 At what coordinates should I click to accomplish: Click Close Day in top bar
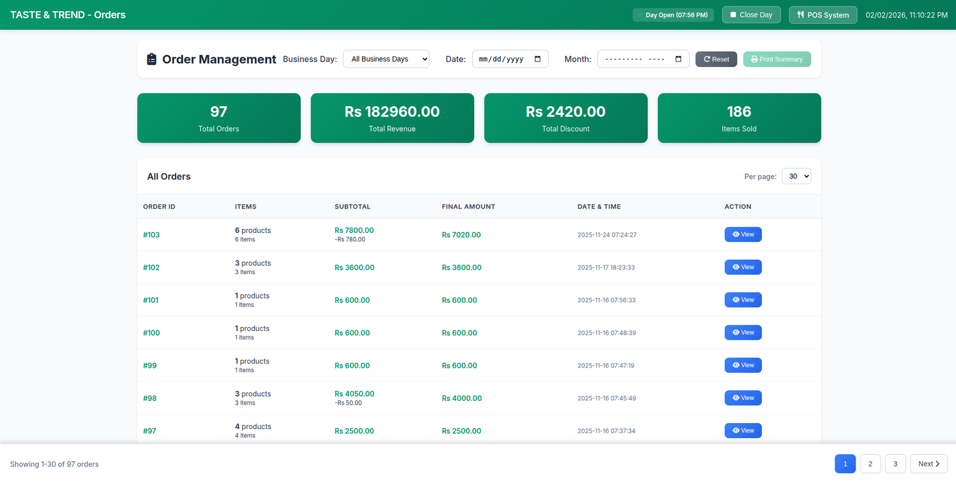[751, 15]
